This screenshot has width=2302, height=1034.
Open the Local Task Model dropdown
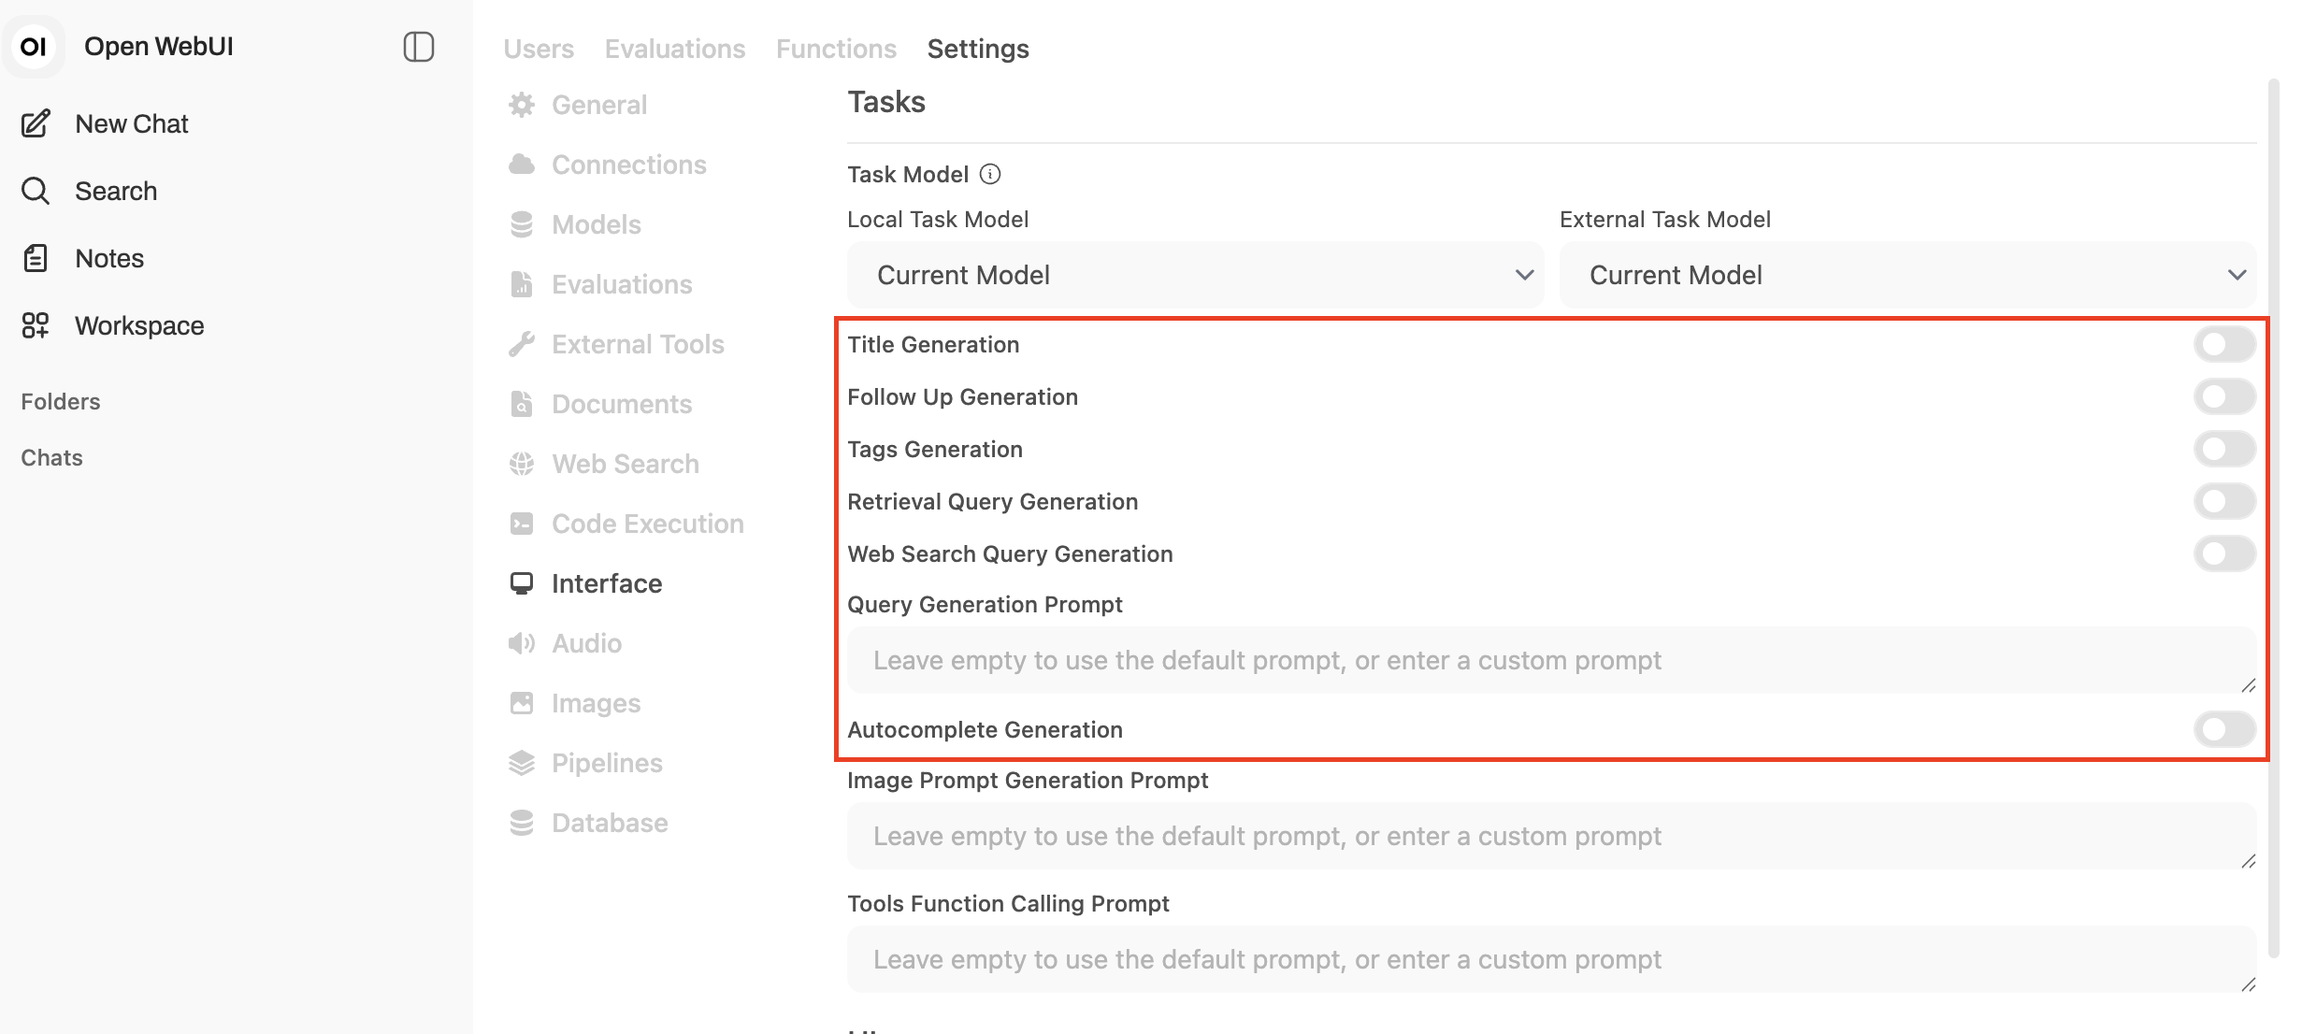(1195, 275)
